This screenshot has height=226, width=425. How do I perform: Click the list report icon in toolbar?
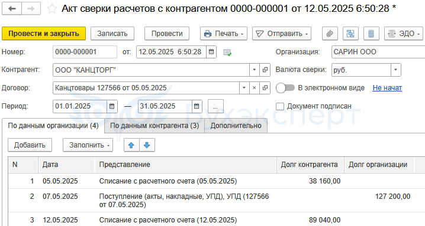[371, 34]
